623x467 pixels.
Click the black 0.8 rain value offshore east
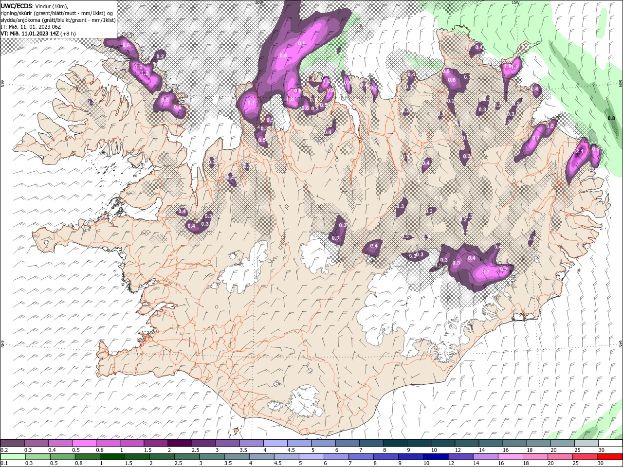tap(611, 118)
